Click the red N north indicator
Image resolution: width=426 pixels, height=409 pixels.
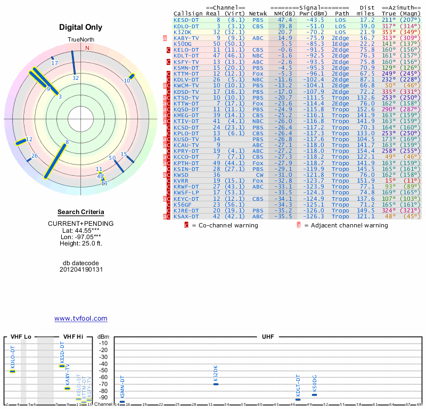tap(87, 48)
